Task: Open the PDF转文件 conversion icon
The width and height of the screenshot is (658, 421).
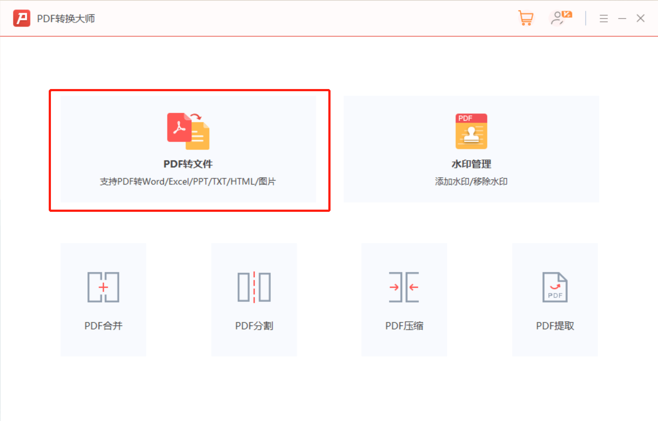Action: pyautogui.click(x=188, y=131)
